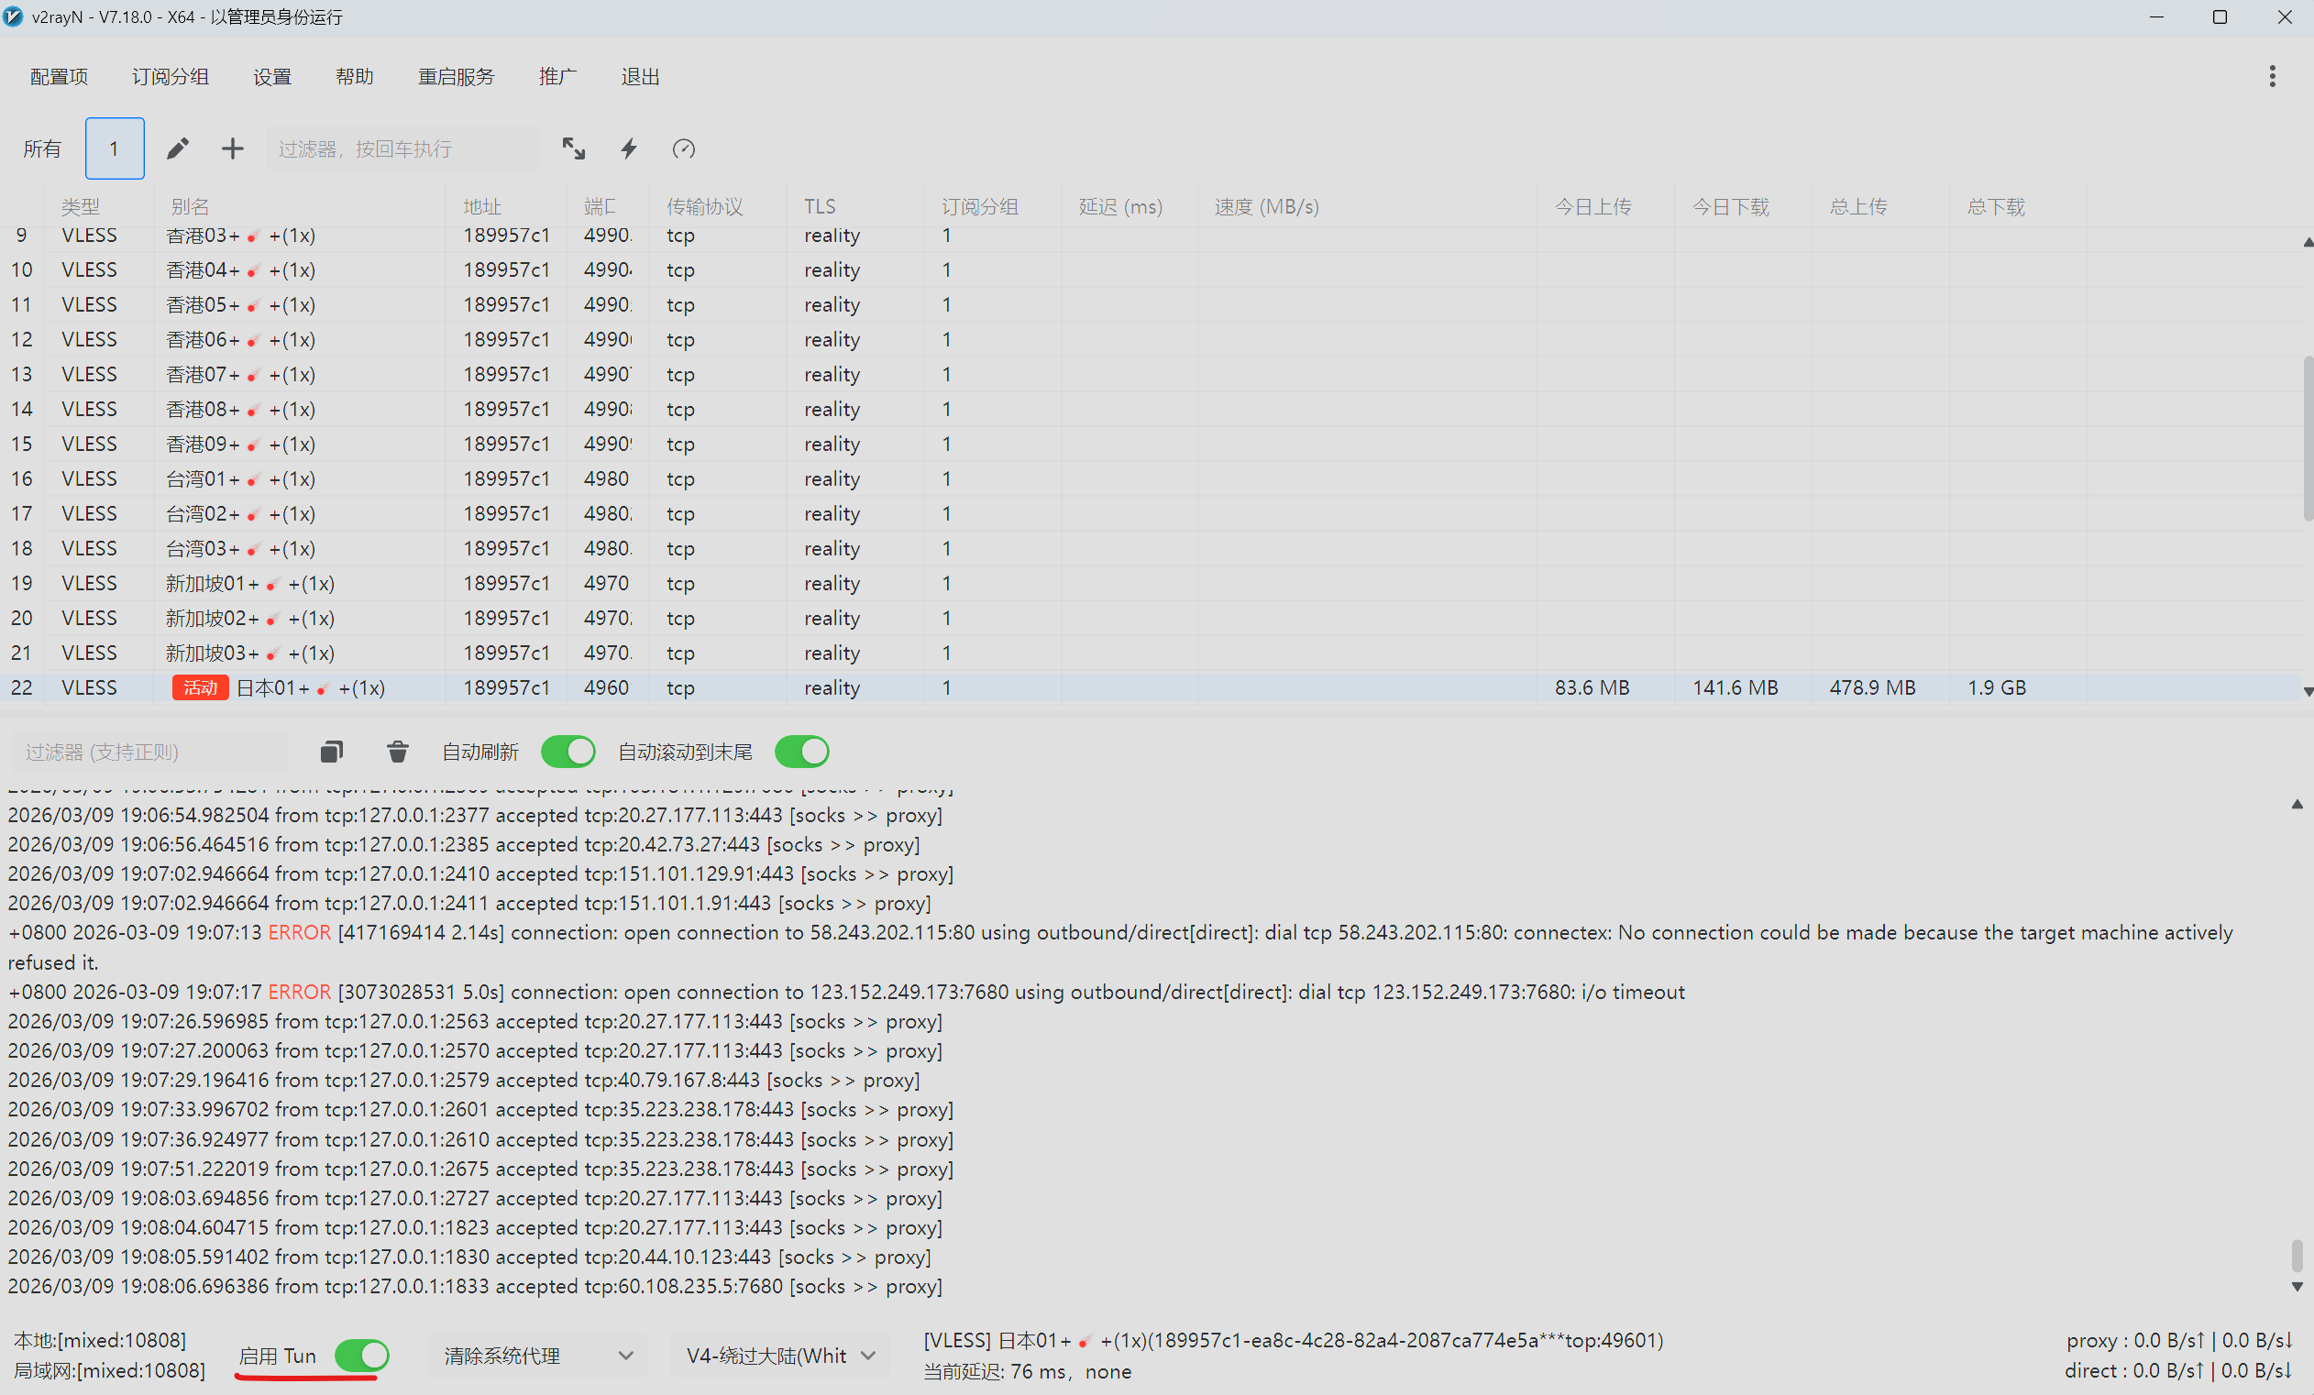This screenshot has width=2314, height=1395.
Task: Open the 设置 menu
Action: pos(271,76)
